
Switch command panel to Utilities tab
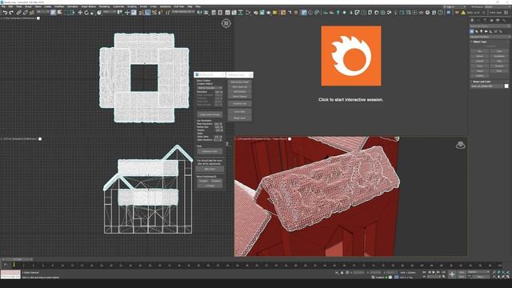(504, 20)
